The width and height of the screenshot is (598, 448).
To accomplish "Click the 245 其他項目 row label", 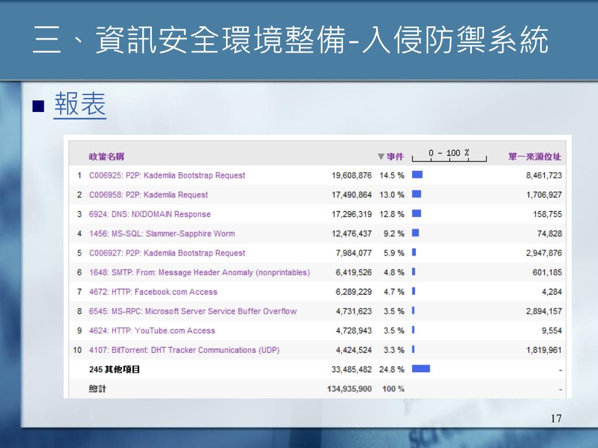I will [x=114, y=369].
